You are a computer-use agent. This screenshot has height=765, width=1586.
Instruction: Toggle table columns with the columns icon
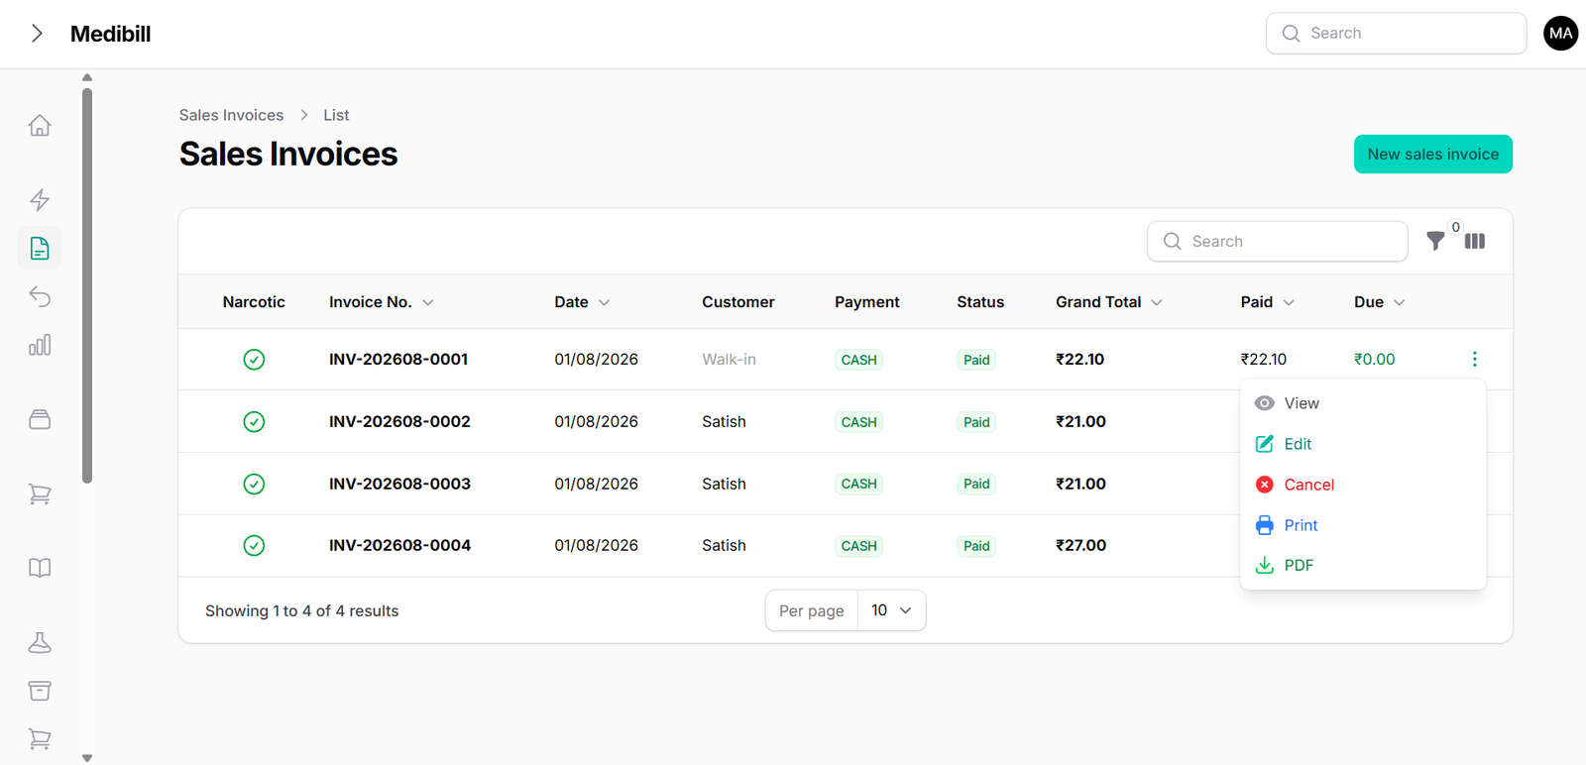pos(1475,241)
